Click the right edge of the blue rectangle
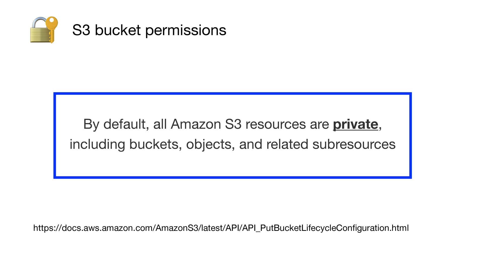 pyautogui.click(x=410, y=135)
